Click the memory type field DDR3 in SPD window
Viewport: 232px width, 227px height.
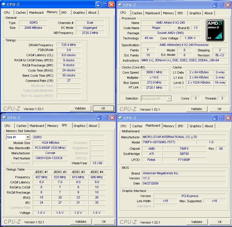point(69,137)
